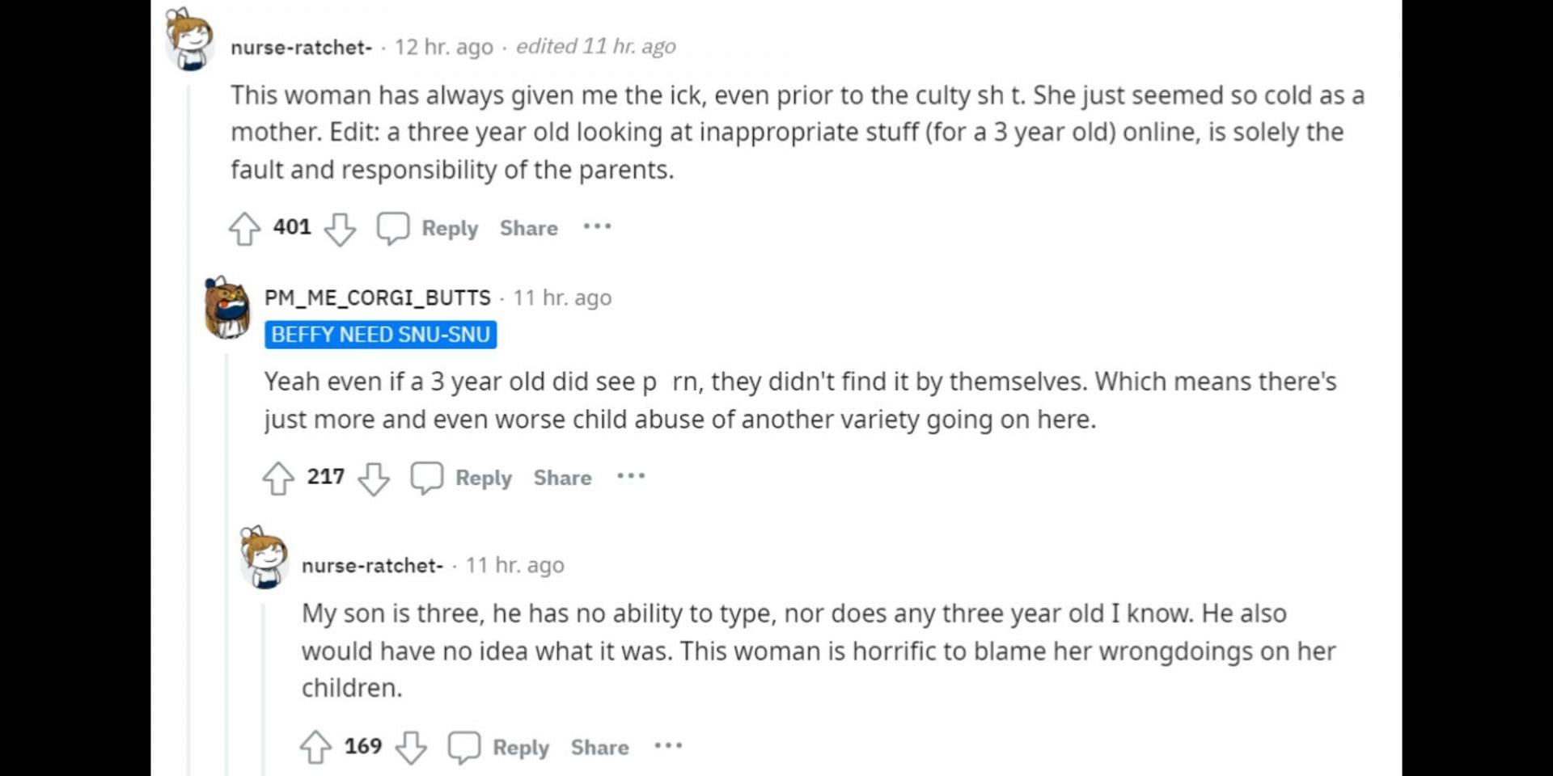
Task: Open the three-dot menu on the 169-point comment
Action: [668, 746]
